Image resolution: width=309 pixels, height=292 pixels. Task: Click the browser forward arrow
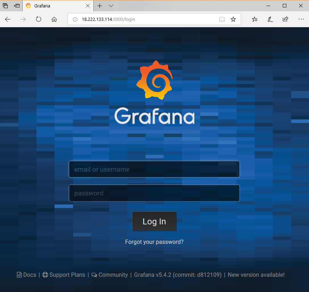(x=23, y=19)
